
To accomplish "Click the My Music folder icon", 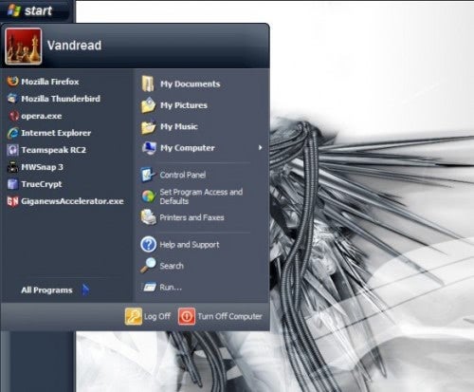I will [x=148, y=126].
